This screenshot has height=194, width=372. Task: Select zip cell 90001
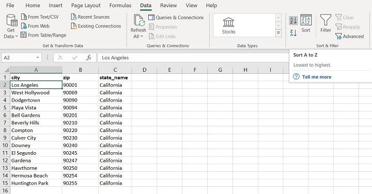point(81,85)
